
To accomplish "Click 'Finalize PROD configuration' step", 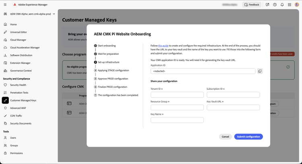I will (x=111, y=87).
